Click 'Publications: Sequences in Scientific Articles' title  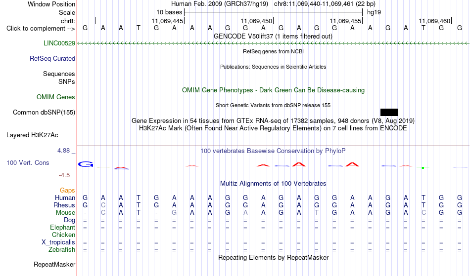tap(273, 67)
